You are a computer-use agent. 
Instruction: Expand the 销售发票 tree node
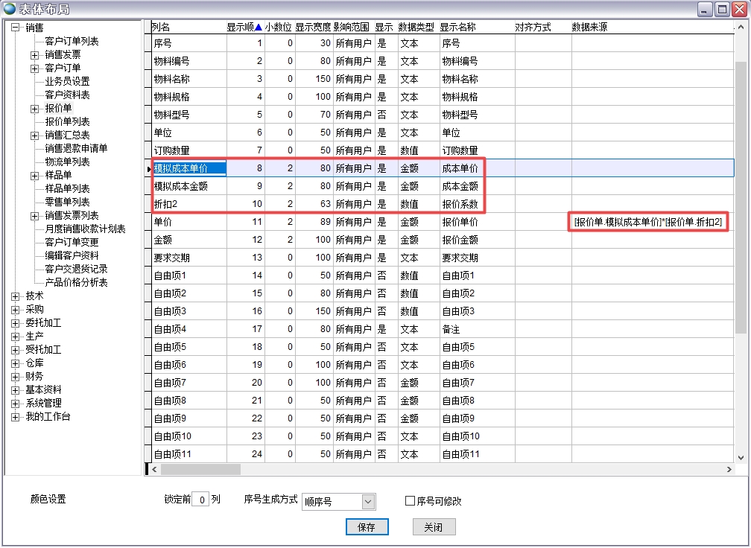point(34,55)
